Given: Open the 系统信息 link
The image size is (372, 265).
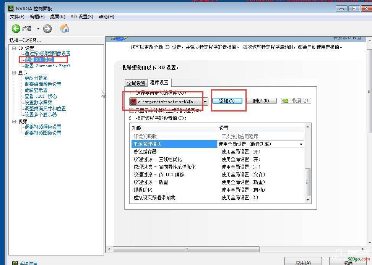Looking at the screenshot, I should point(28,263).
